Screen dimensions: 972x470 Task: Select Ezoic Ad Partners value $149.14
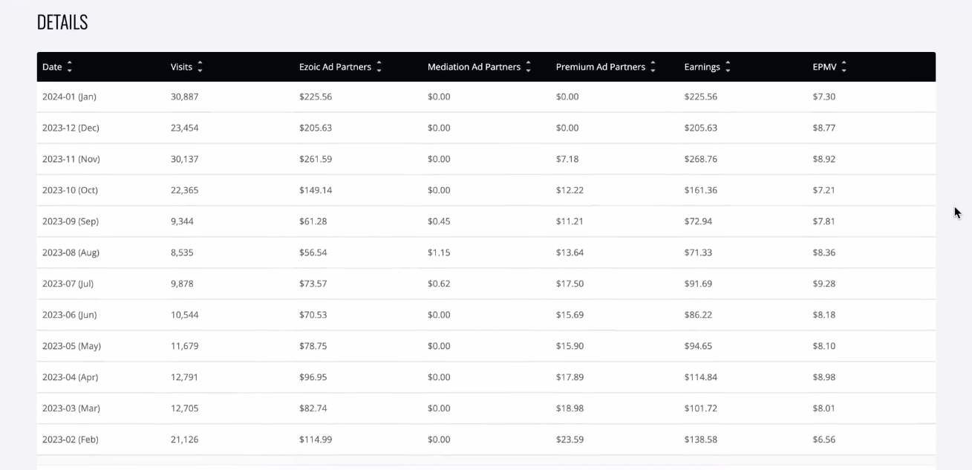tap(316, 190)
